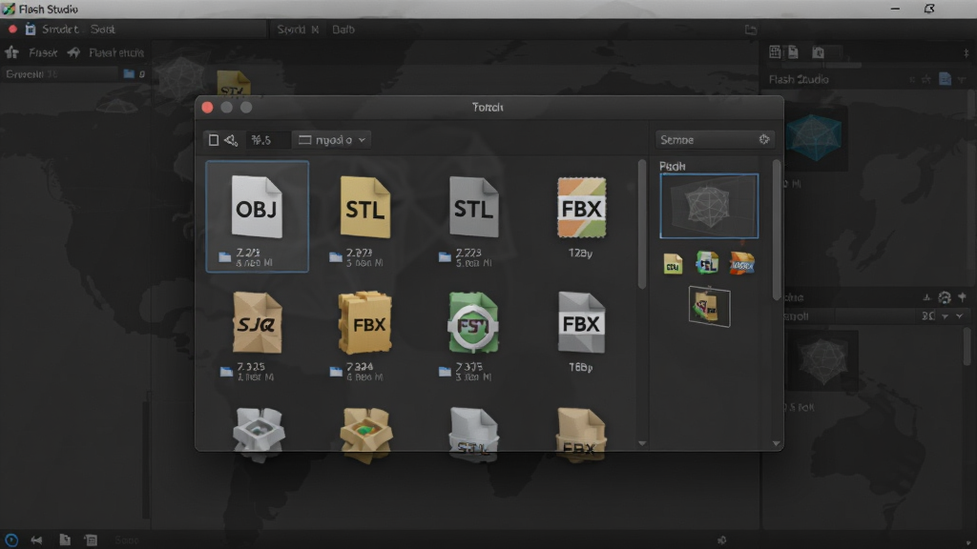Click the down arrow below preview pane scrollbar
This screenshot has width=977, height=549.
(x=777, y=443)
